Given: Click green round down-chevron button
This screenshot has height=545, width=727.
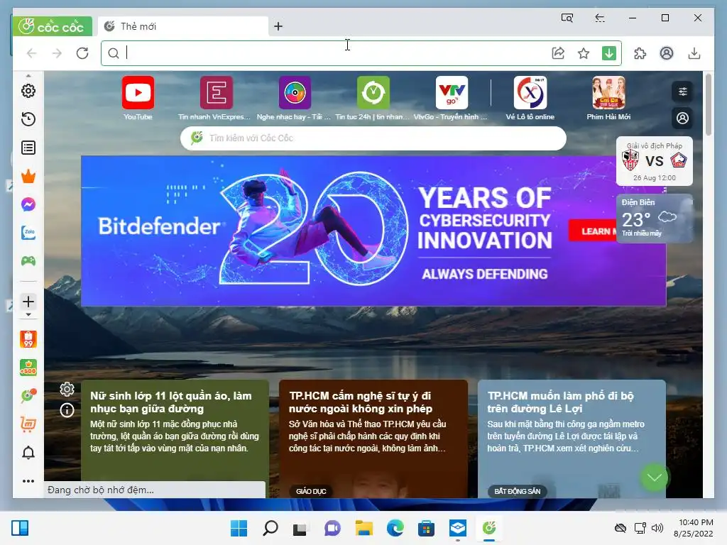Looking at the screenshot, I should coord(654,478).
